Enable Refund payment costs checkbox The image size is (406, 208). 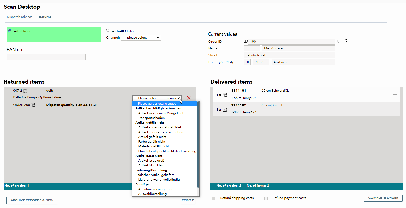[x=266, y=198]
